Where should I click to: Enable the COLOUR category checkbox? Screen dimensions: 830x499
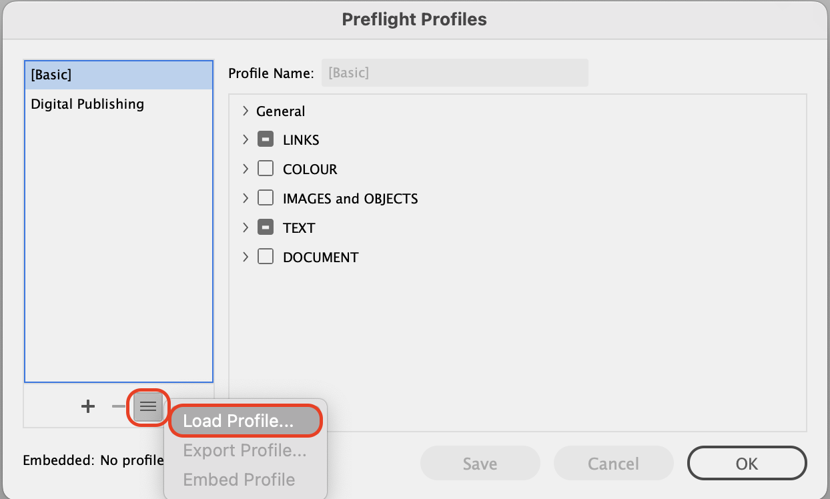tap(266, 169)
